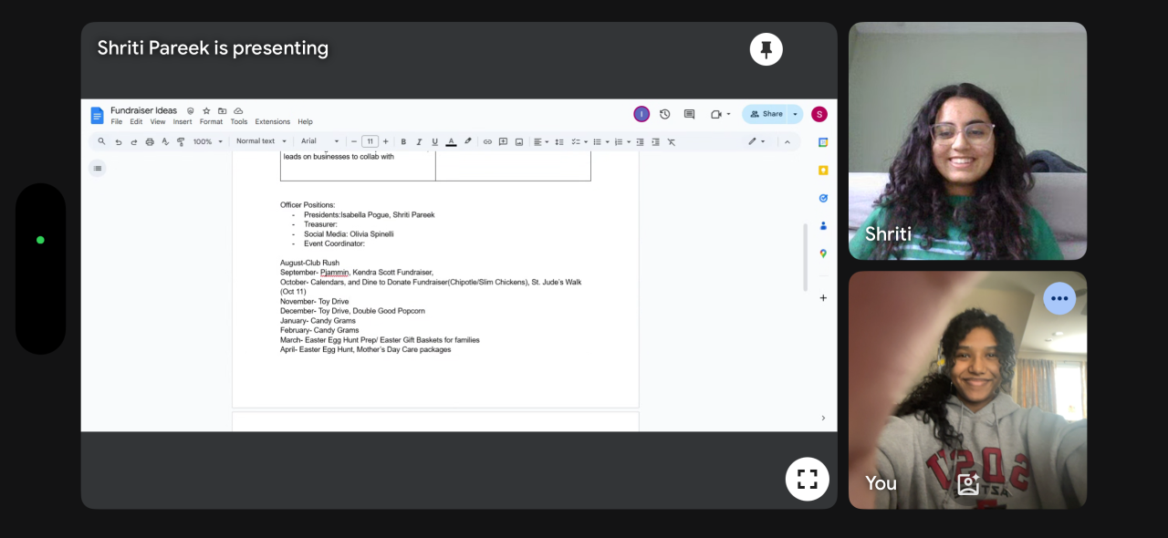Toggle italic formatting

click(419, 141)
